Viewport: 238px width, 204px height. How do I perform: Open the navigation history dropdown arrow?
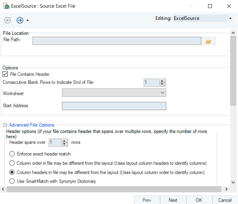[x=28, y=21]
